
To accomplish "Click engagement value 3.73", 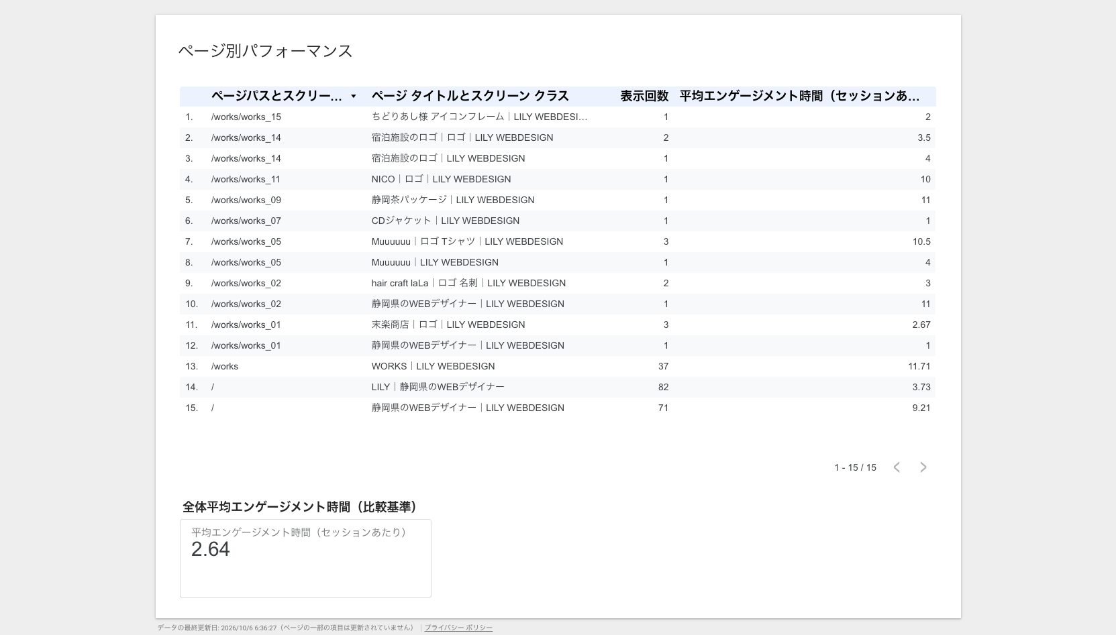I will point(921,387).
